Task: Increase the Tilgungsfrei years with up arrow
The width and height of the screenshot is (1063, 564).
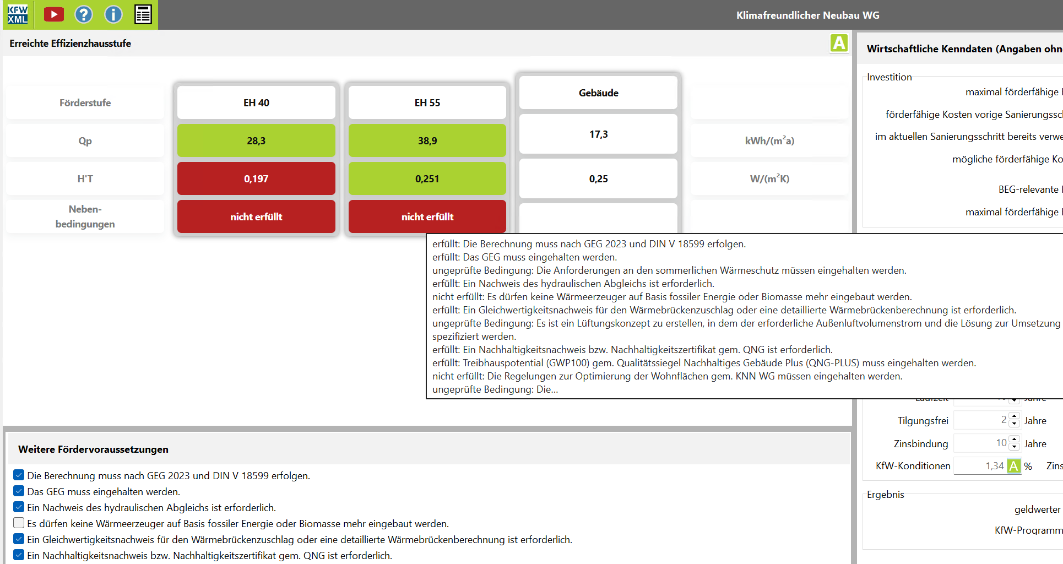Action: [1015, 416]
